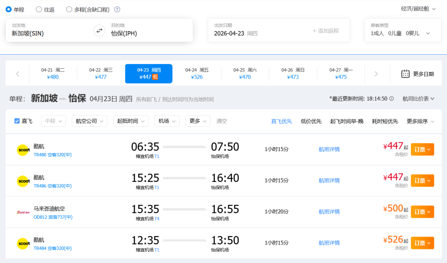
Task: Click Scoot logo of flight TR480
Action: [23, 150]
